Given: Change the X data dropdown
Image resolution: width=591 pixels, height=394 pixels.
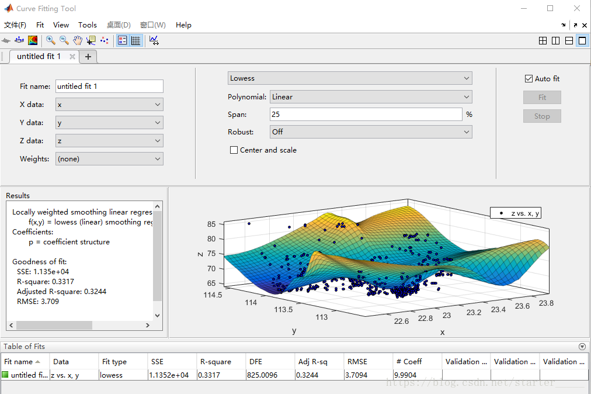Looking at the screenshot, I should point(109,104).
